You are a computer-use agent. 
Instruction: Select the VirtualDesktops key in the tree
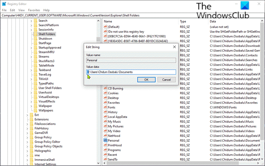49,97
